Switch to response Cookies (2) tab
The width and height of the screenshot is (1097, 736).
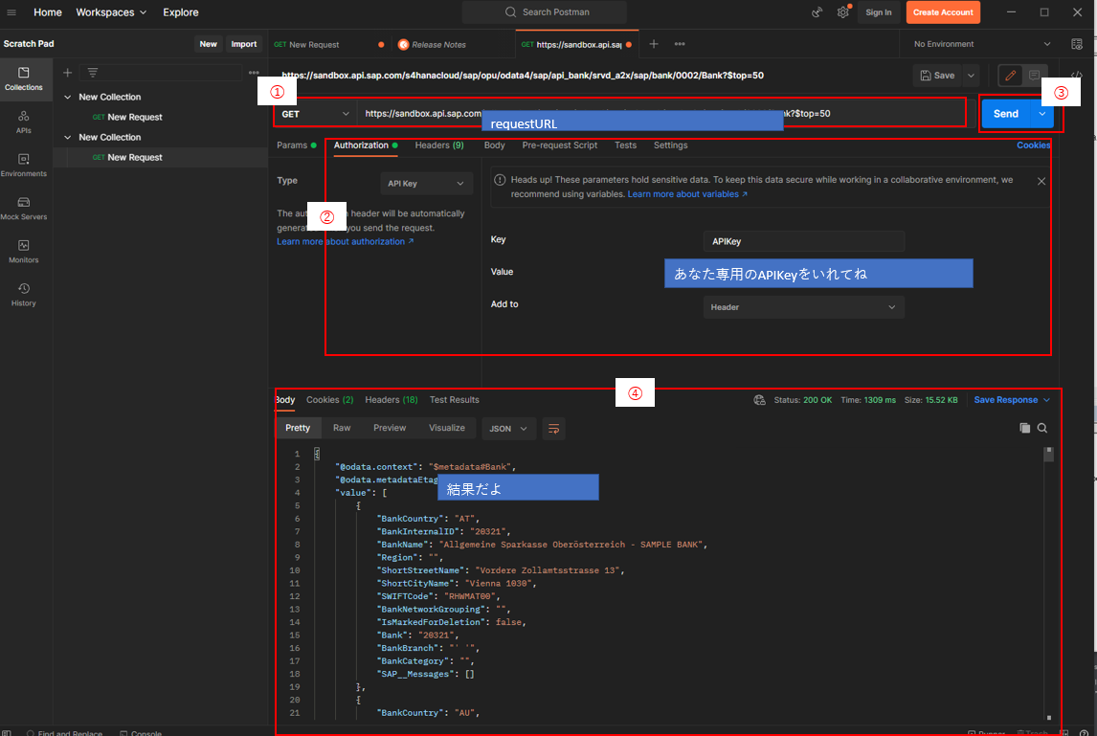(329, 400)
